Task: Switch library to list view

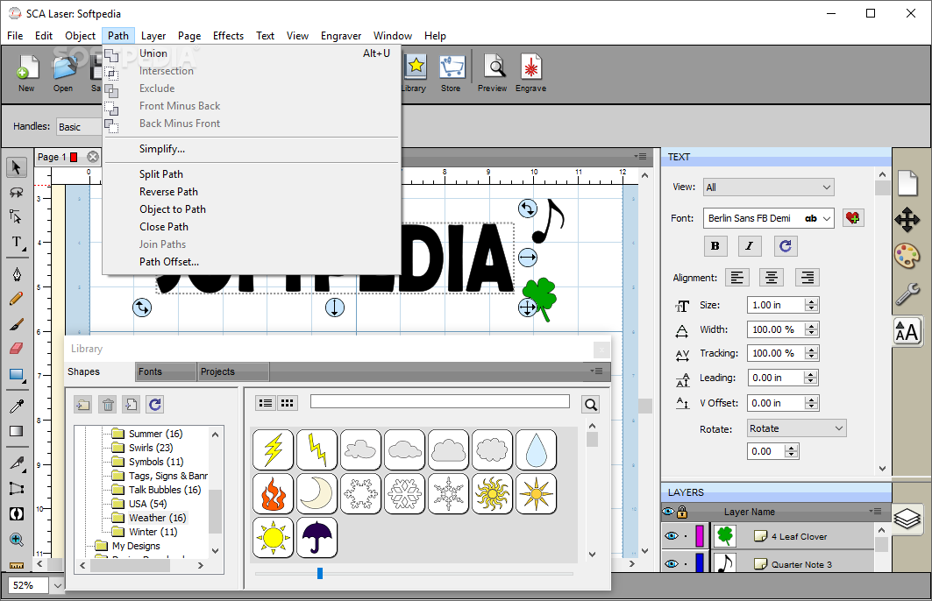Action: pyautogui.click(x=266, y=403)
